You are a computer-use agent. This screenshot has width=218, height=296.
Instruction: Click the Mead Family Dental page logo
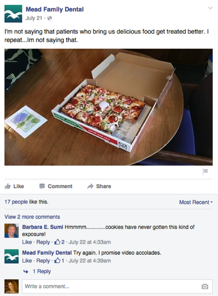tap(13, 14)
